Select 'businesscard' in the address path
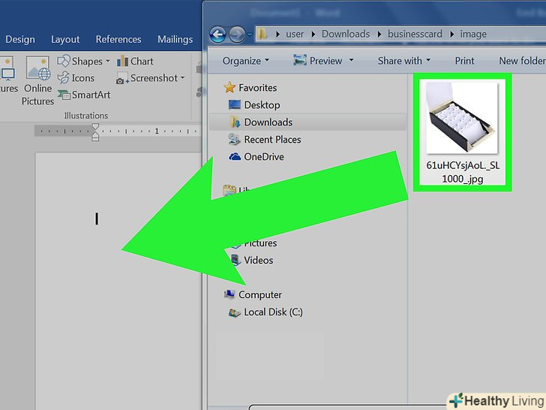 415,34
